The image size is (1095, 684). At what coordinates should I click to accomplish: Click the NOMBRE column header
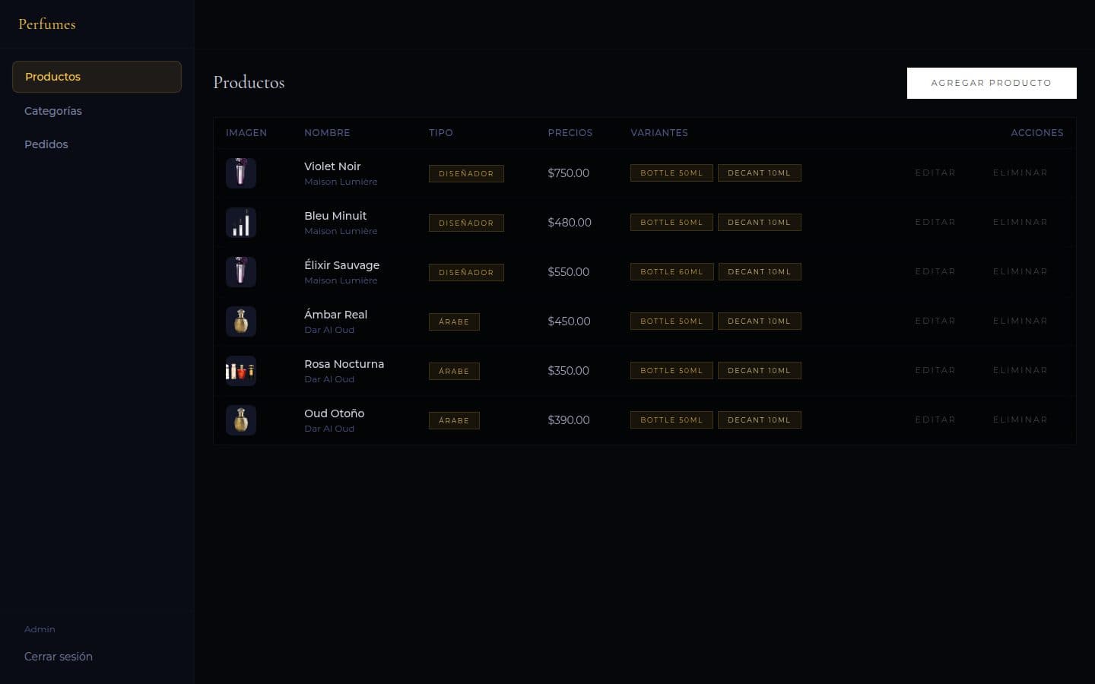click(327, 132)
